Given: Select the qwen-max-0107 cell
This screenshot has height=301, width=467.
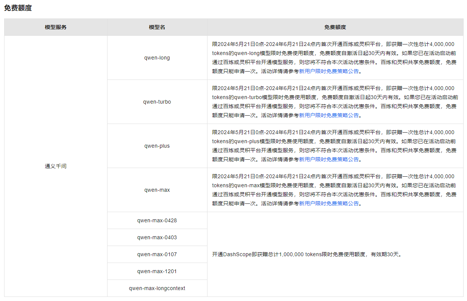Looking at the screenshot, I should (x=157, y=254).
